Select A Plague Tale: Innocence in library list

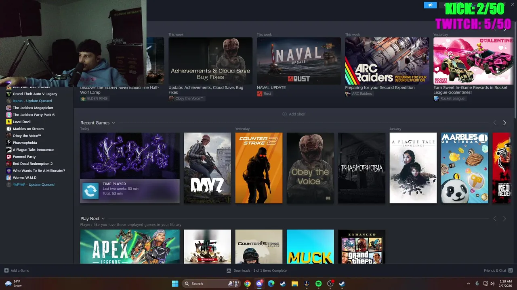[x=33, y=150]
